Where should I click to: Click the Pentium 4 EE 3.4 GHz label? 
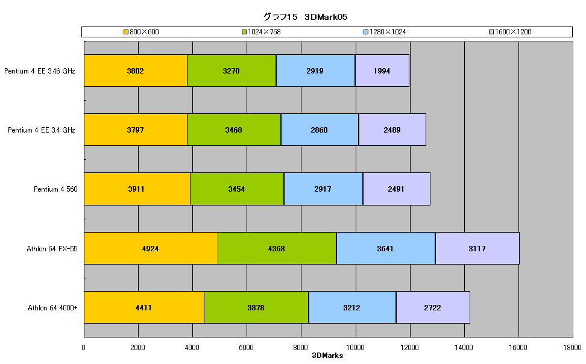tap(42, 130)
